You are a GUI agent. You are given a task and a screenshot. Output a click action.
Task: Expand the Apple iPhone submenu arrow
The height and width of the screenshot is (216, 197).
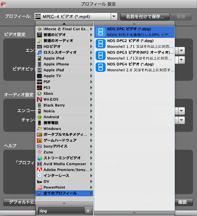91,64
